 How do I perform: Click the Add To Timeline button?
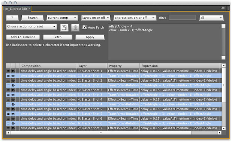(x=23, y=37)
